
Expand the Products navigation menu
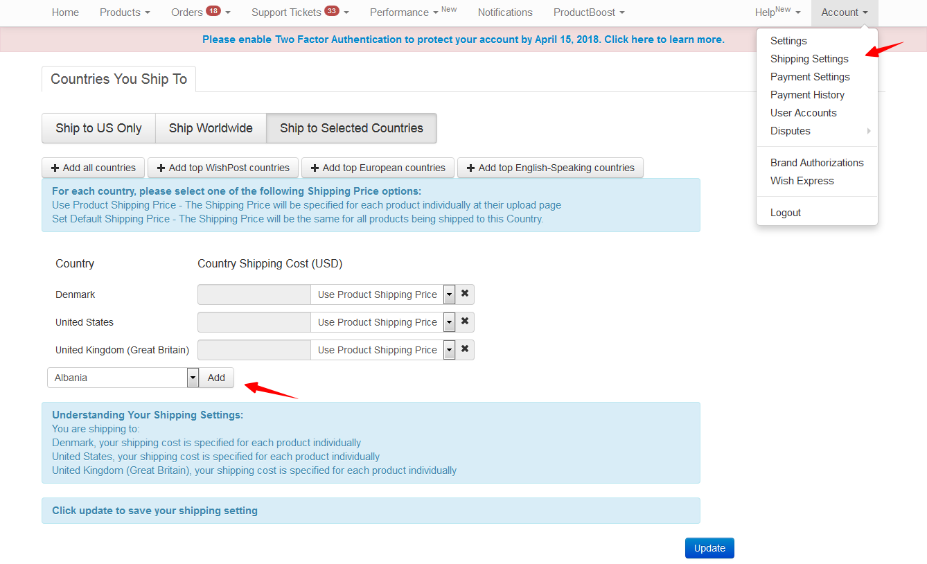[x=125, y=12]
